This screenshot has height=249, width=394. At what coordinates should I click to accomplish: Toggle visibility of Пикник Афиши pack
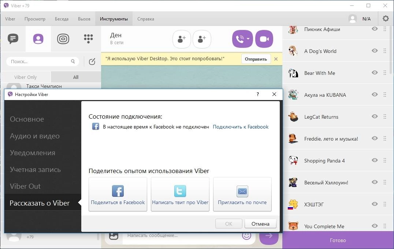375,29
